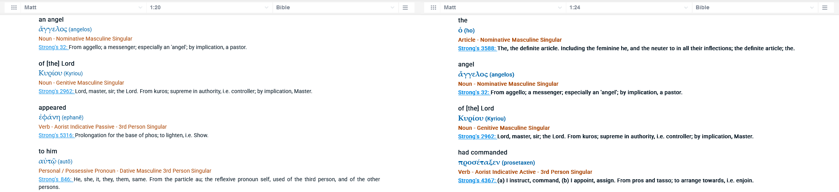Open the left pane hamburger menu
Image resolution: width=839 pixels, height=192 pixels.
[405, 7]
